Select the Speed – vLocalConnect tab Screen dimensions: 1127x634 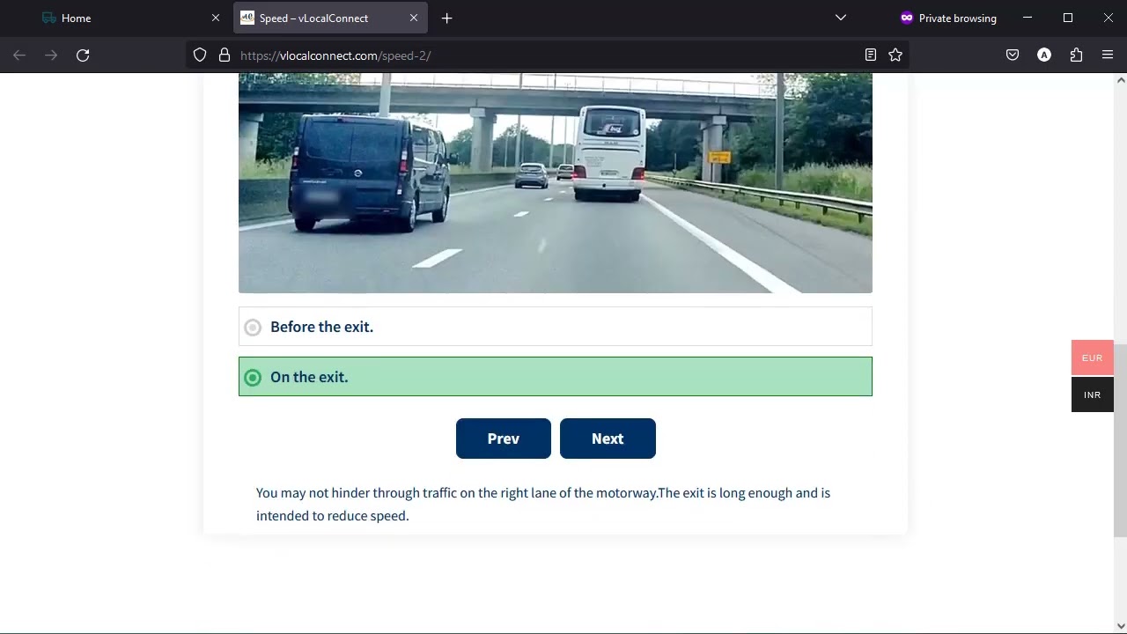click(330, 18)
